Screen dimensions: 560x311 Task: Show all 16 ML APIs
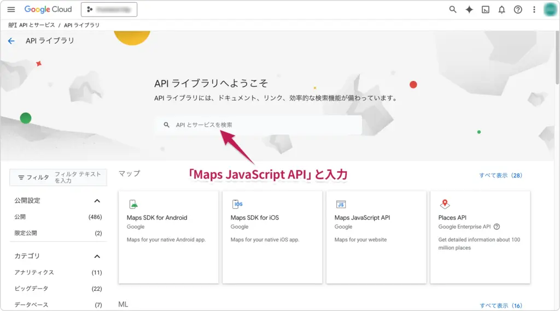pos(501,306)
